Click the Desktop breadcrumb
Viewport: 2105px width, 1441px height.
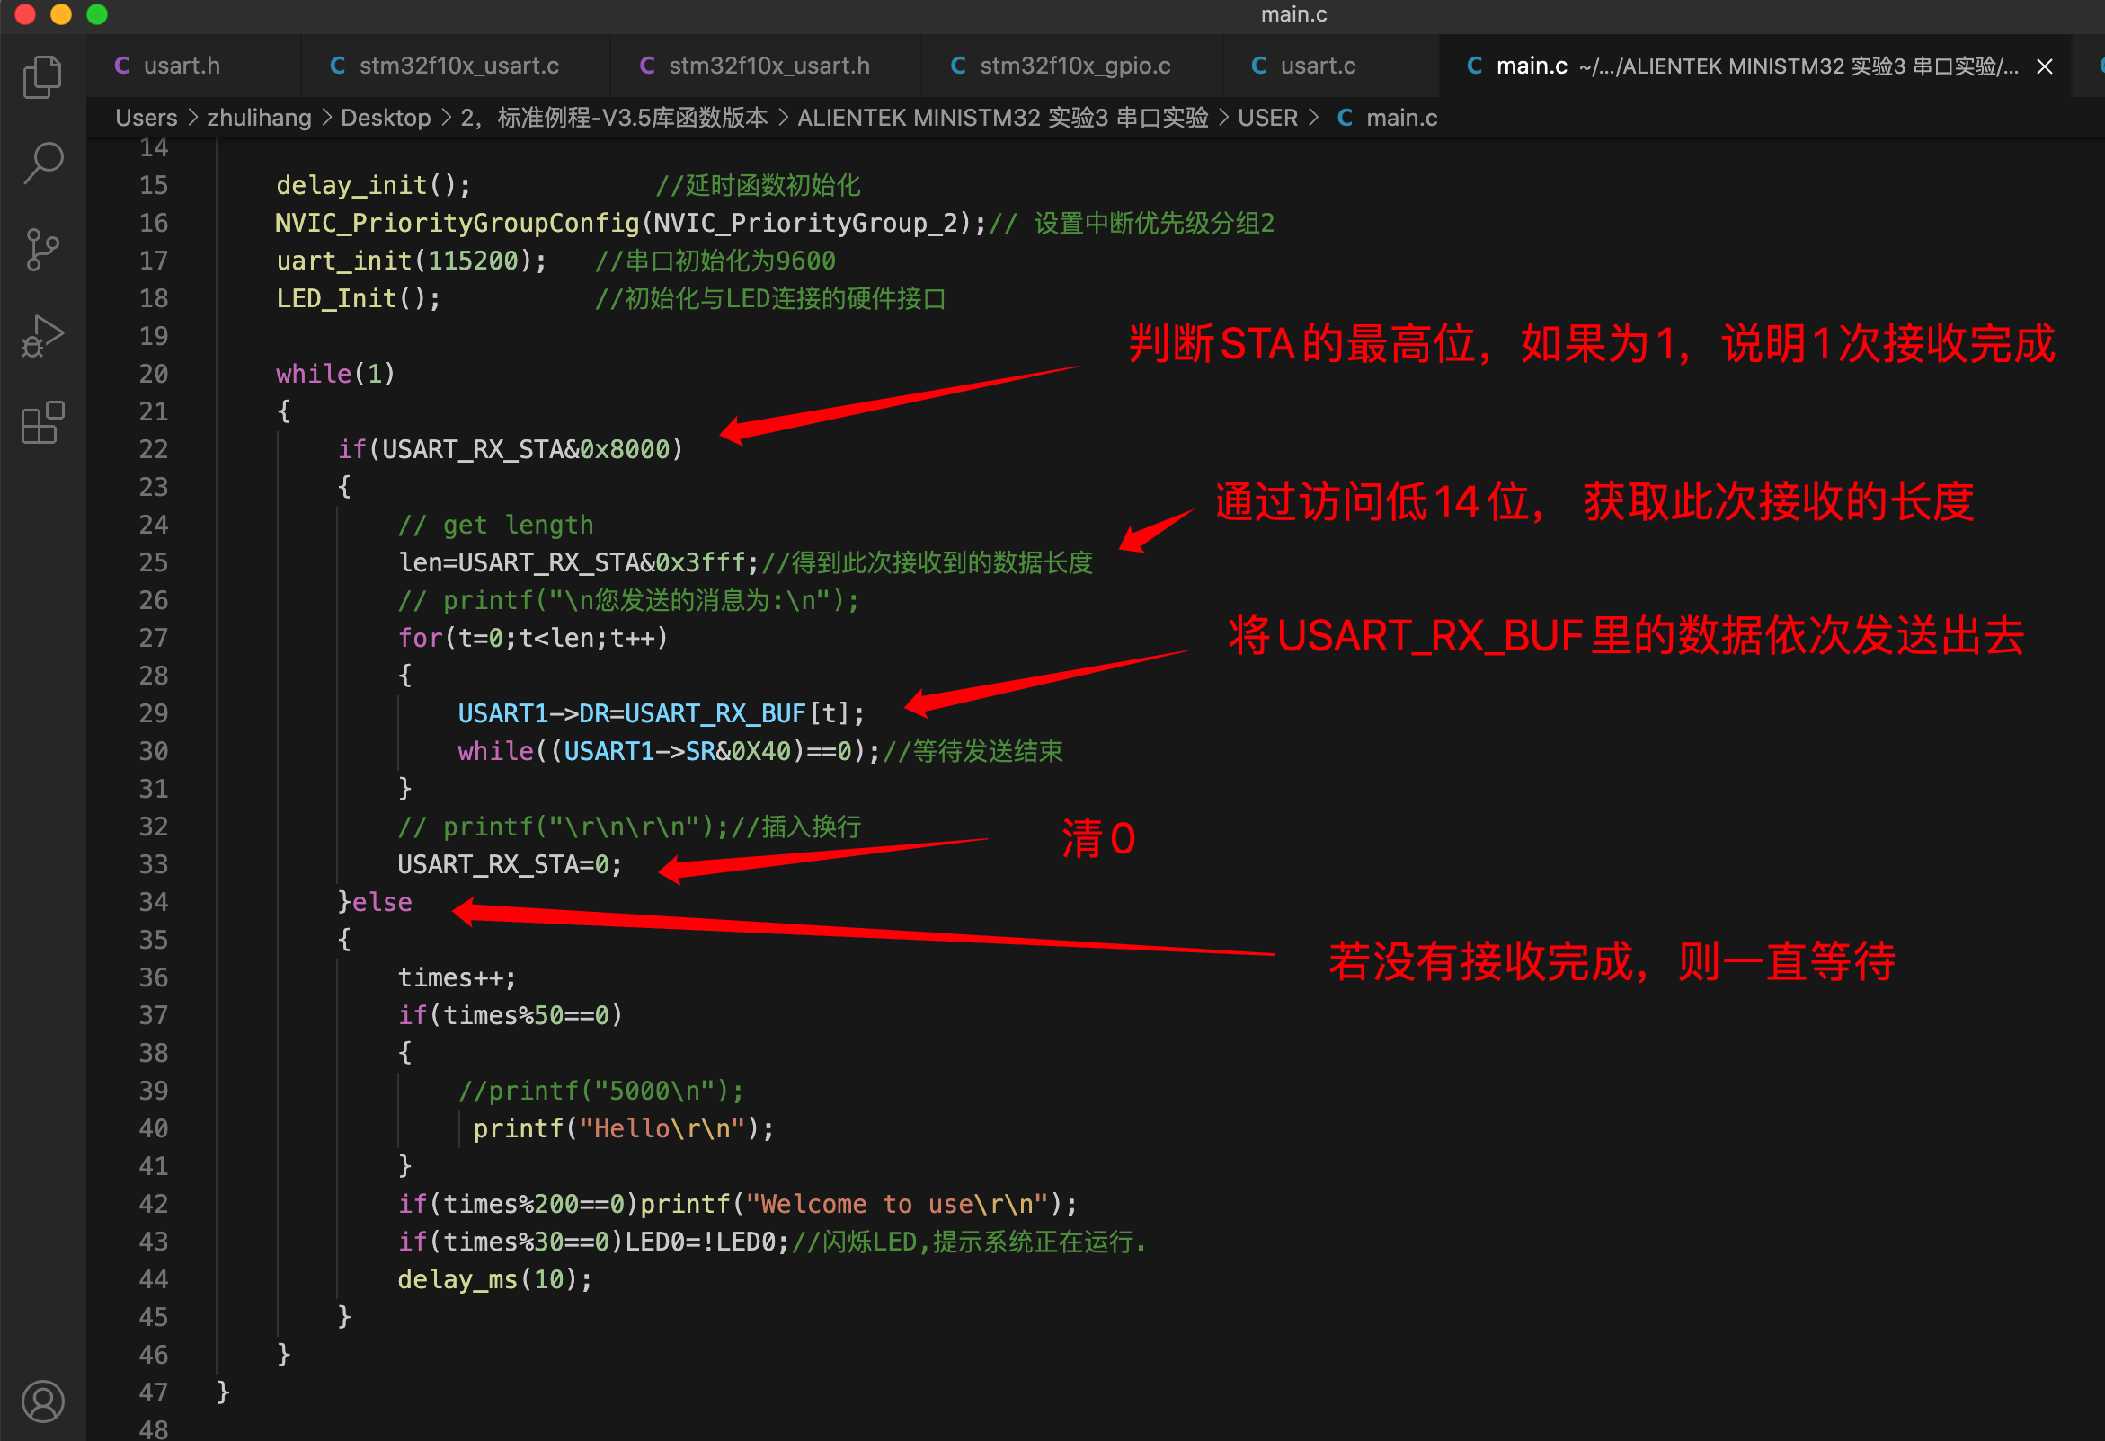pos(386,118)
